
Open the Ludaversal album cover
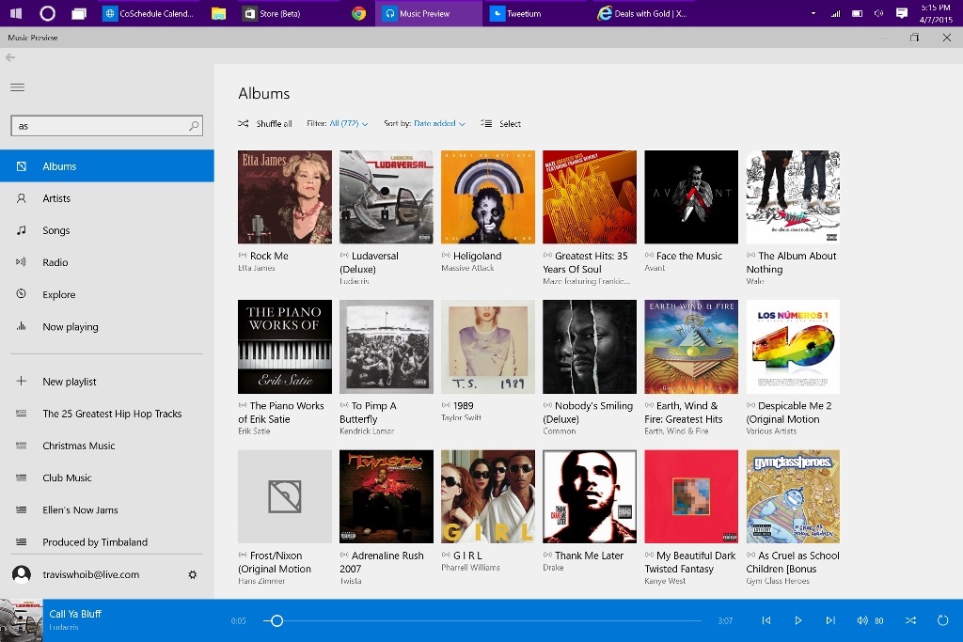(387, 197)
